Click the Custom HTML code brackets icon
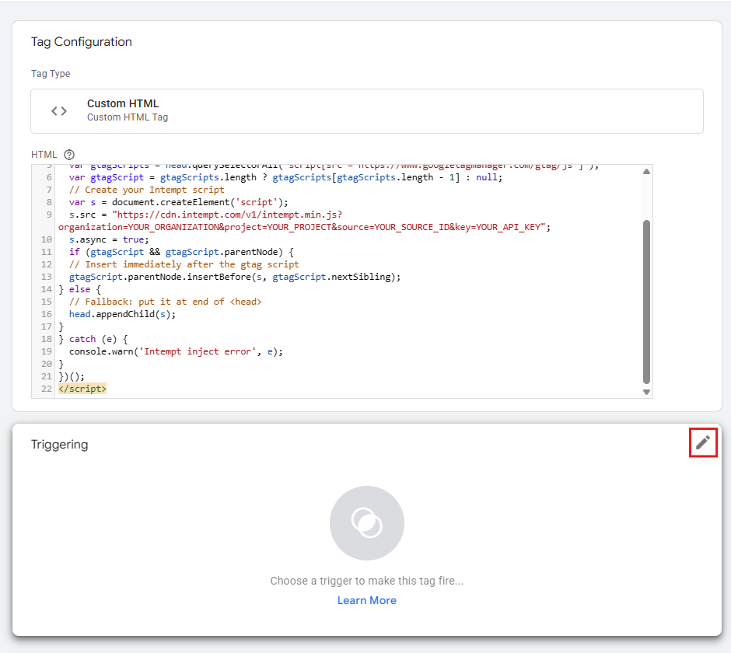The width and height of the screenshot is (731, 653). click(x=59, y=111)
